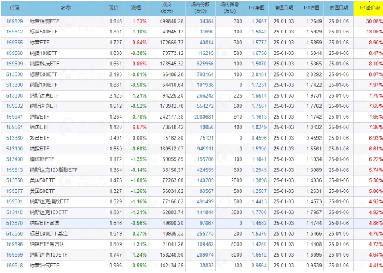Sort by 场内新增(万份) column header
383x273 pixels.
pos(229,8)
